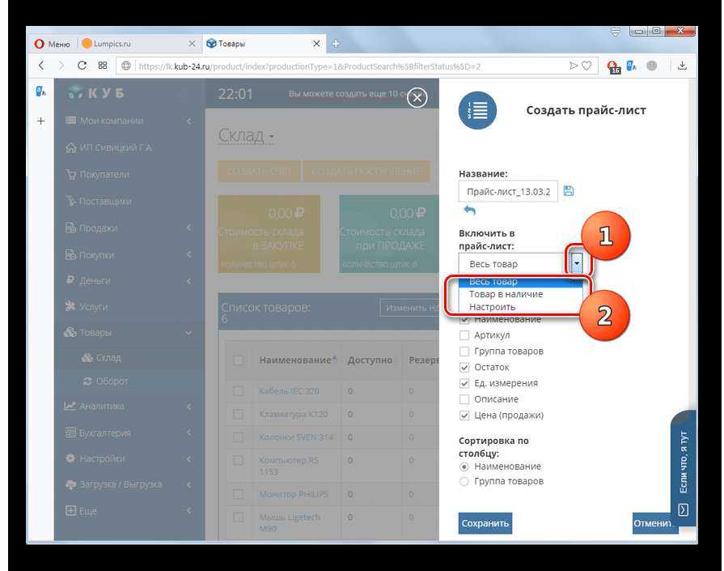The image size is (724, 571).
Task: Open the Speed Dial grid icon
Action: click(103, 66)
